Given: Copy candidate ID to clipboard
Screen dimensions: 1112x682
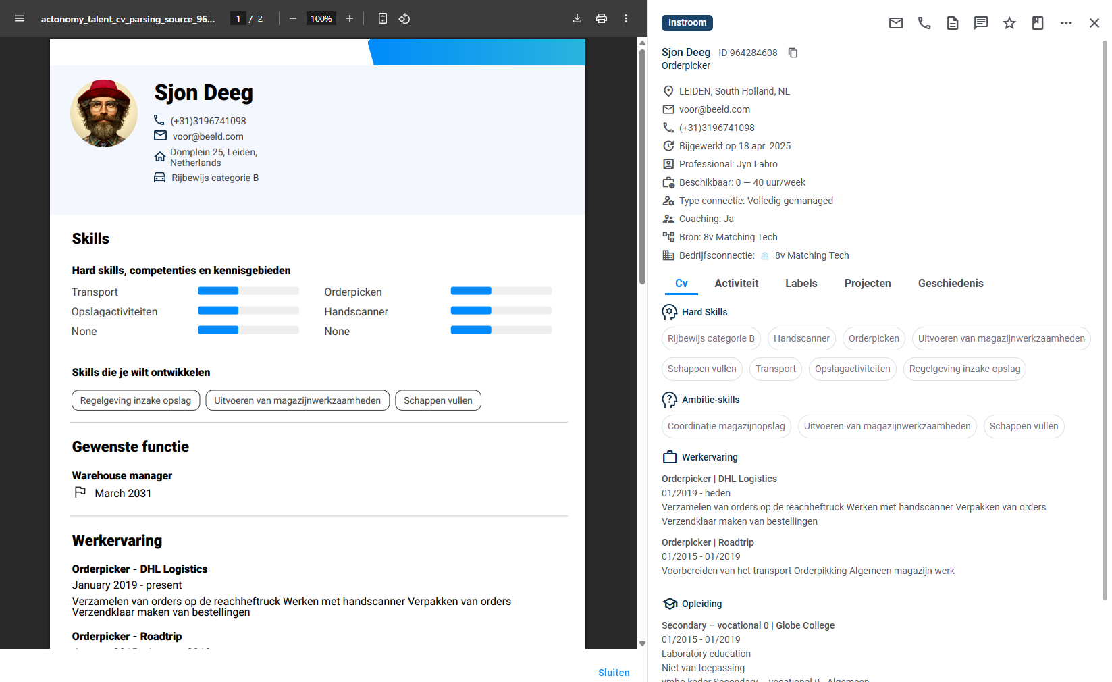Looking at the screenshot, I should click(793, 53).
